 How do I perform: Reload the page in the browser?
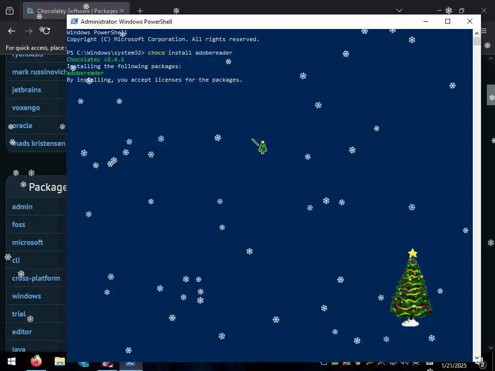point(46,31)
